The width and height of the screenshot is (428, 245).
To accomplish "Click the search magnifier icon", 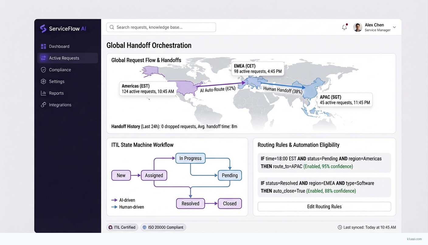I will [112, 27].
